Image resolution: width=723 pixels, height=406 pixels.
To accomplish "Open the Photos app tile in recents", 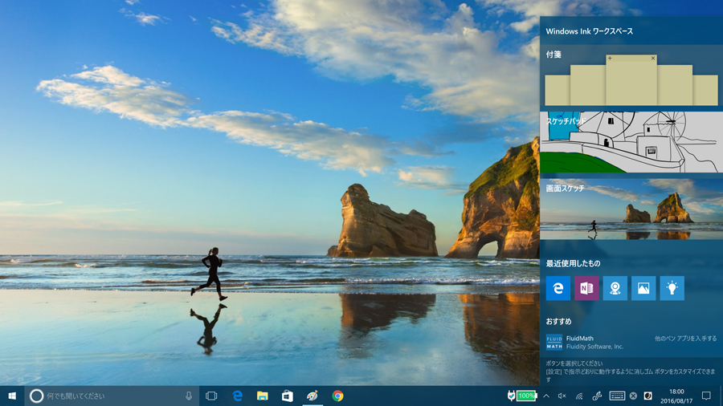I will (643, 288).
